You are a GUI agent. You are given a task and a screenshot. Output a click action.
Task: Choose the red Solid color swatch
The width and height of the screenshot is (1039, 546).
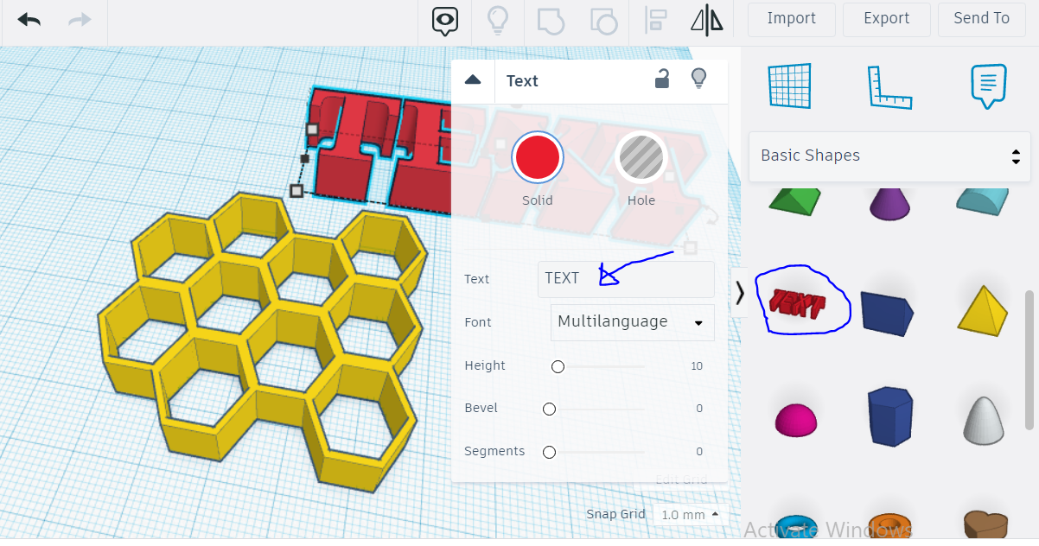pos(537,158)
